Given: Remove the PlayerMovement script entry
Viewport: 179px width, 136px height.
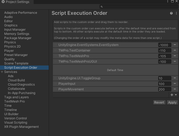Looking at the screenshot, I should 175,89.
